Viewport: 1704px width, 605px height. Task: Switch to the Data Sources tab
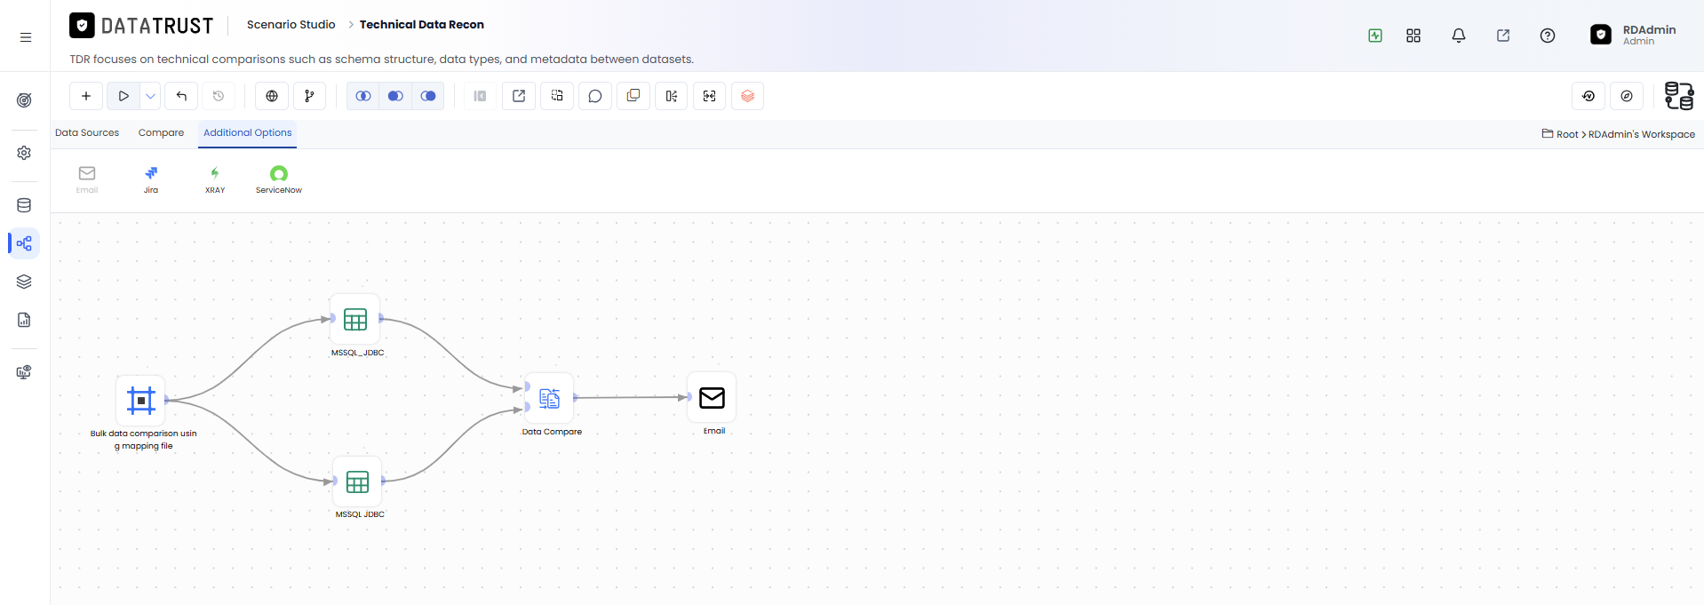87,133
